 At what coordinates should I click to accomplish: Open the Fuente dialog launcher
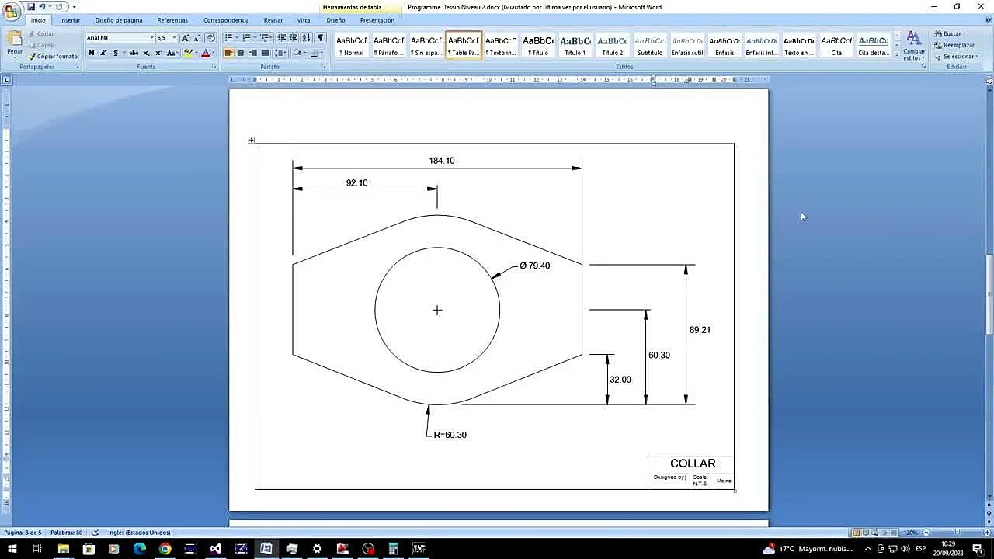(x=214, y=67)
